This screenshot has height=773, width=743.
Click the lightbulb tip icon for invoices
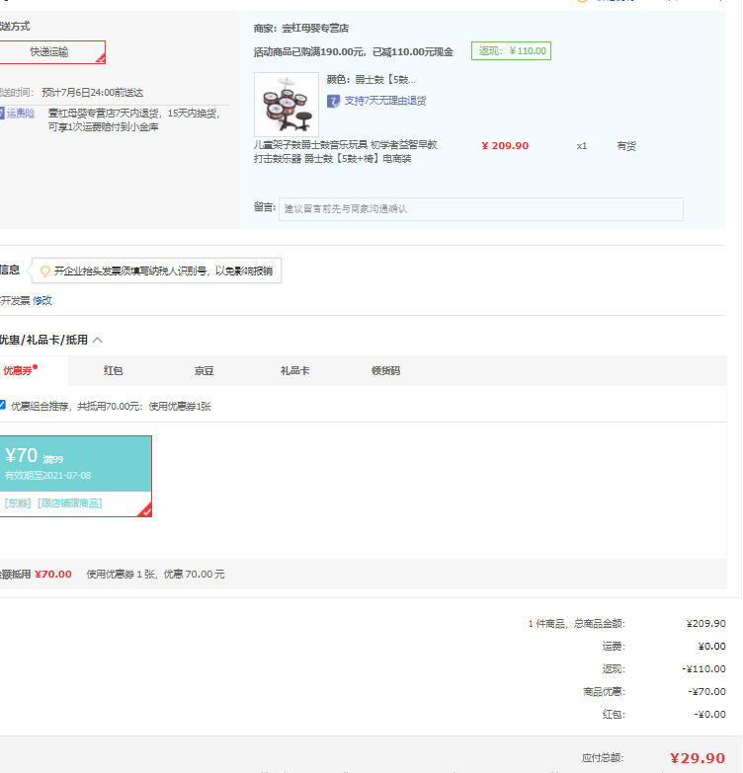click(44, 271)
